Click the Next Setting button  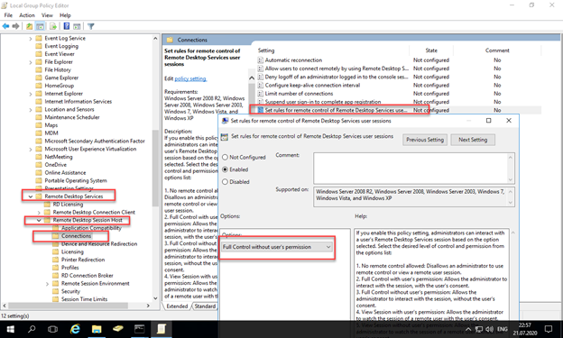473,140
